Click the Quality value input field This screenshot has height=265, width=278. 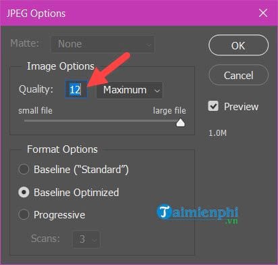pos(76,90)
